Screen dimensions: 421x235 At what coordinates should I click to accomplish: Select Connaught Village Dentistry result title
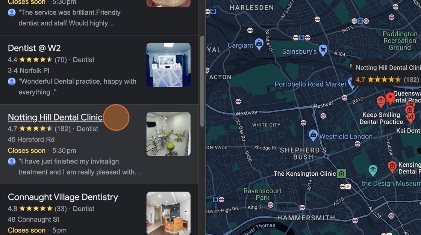click(x=63, y=197)
